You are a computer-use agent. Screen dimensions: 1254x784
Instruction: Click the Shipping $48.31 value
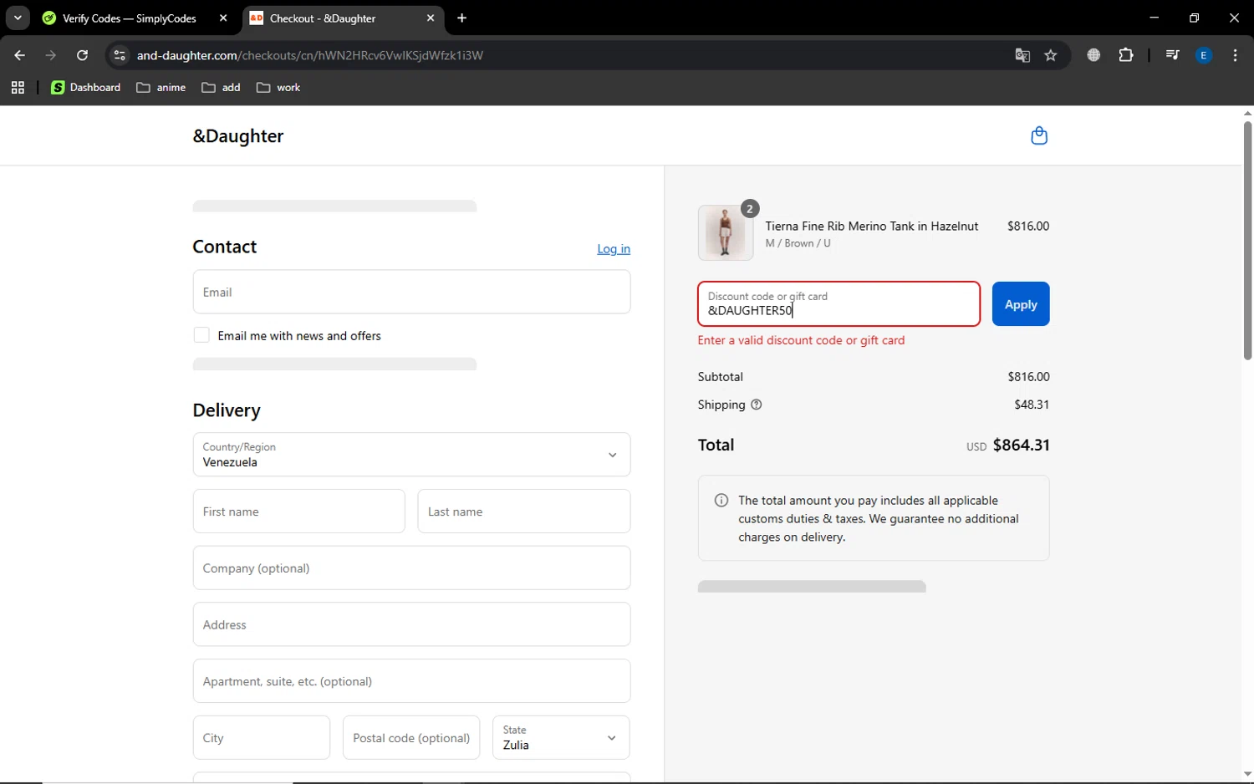point(1032,405)
